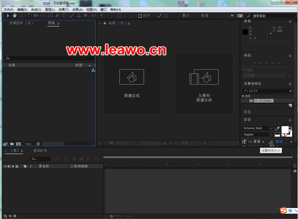Select the Roto Brush tool

93,16
